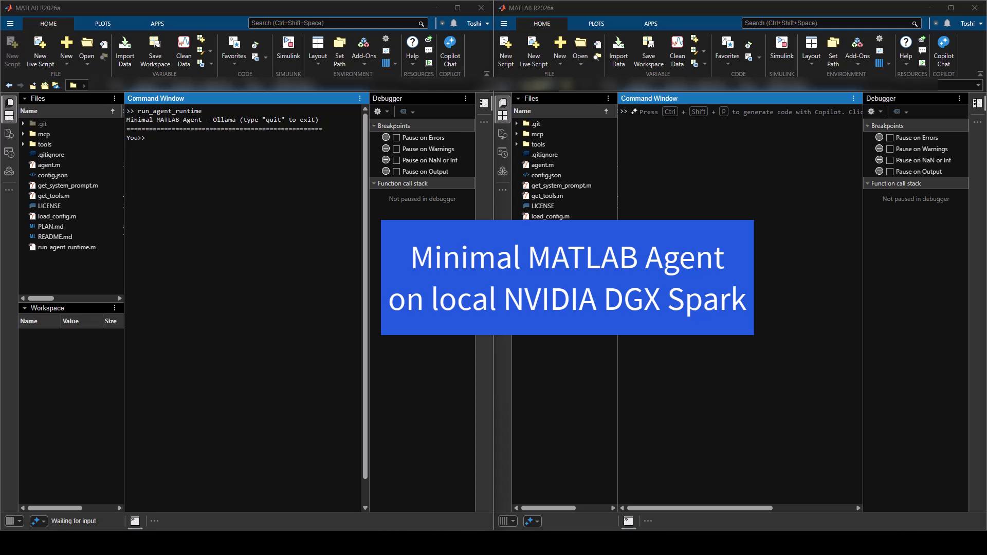This screenshot has width=987, height=555.
Task: Enable Pause on Warnings in left Debugger
Action: tap(396, 149)
